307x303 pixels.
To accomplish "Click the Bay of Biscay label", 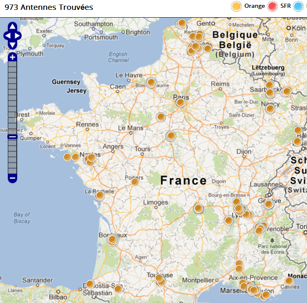I will coord(22,218).
